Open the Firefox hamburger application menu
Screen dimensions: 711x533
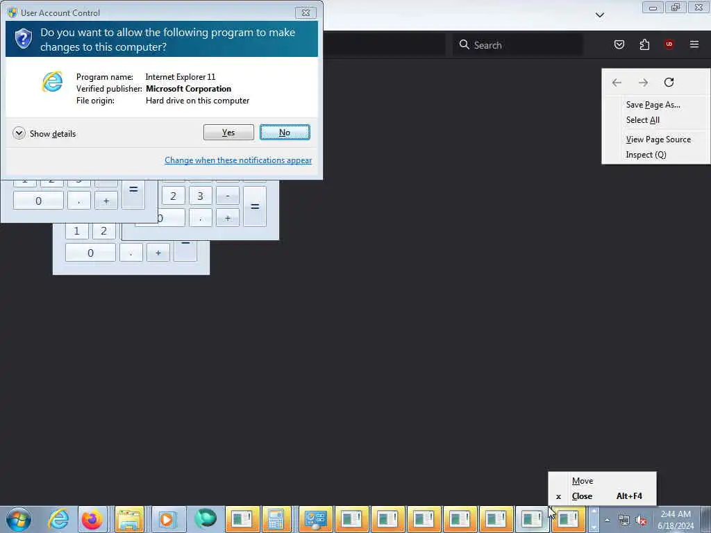tap(694, 44)
